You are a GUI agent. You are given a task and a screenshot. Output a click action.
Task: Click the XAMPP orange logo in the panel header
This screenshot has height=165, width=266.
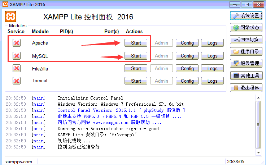(10, 17)
